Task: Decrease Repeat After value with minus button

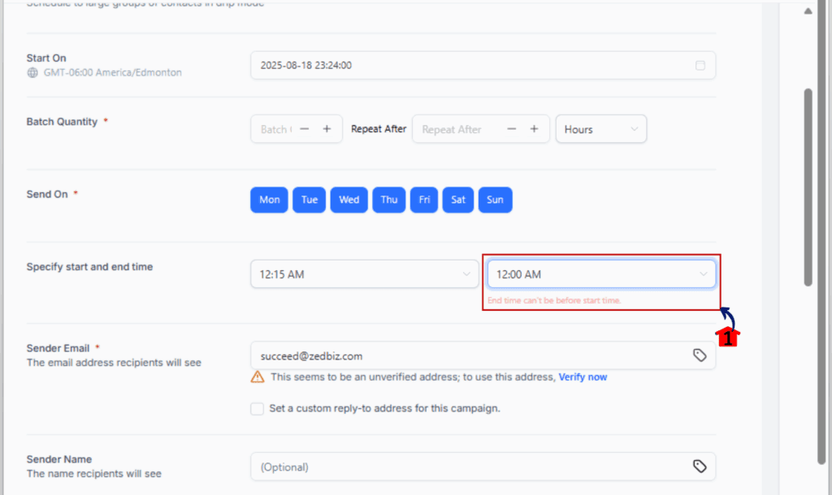Action: [x=512, y=129]
